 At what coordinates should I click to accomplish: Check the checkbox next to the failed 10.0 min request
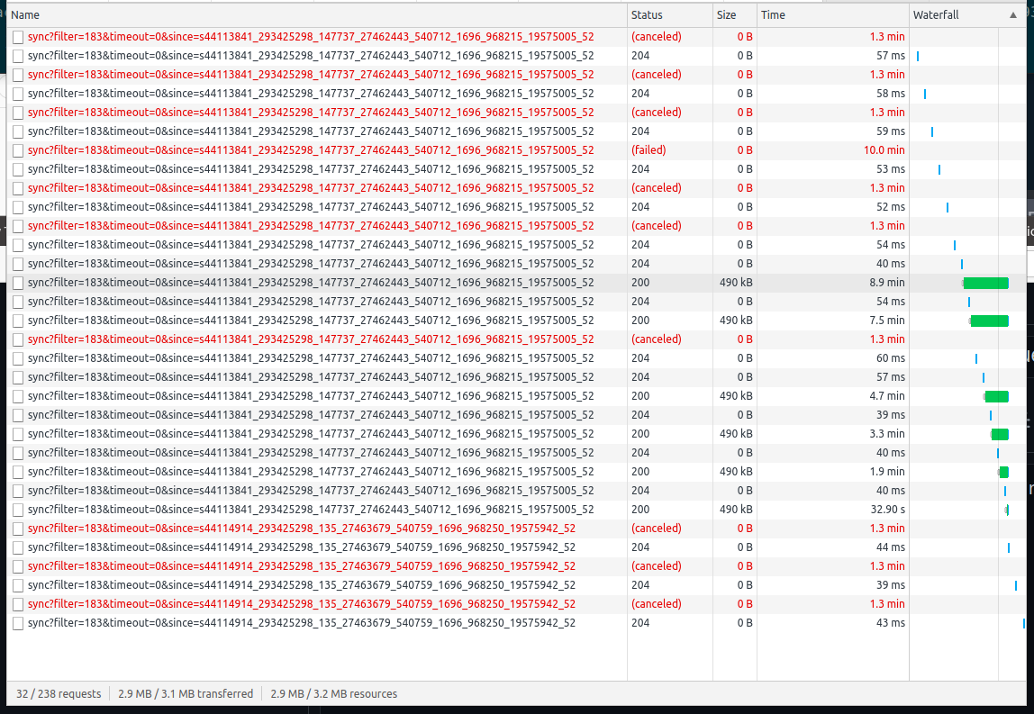(17, 149)
